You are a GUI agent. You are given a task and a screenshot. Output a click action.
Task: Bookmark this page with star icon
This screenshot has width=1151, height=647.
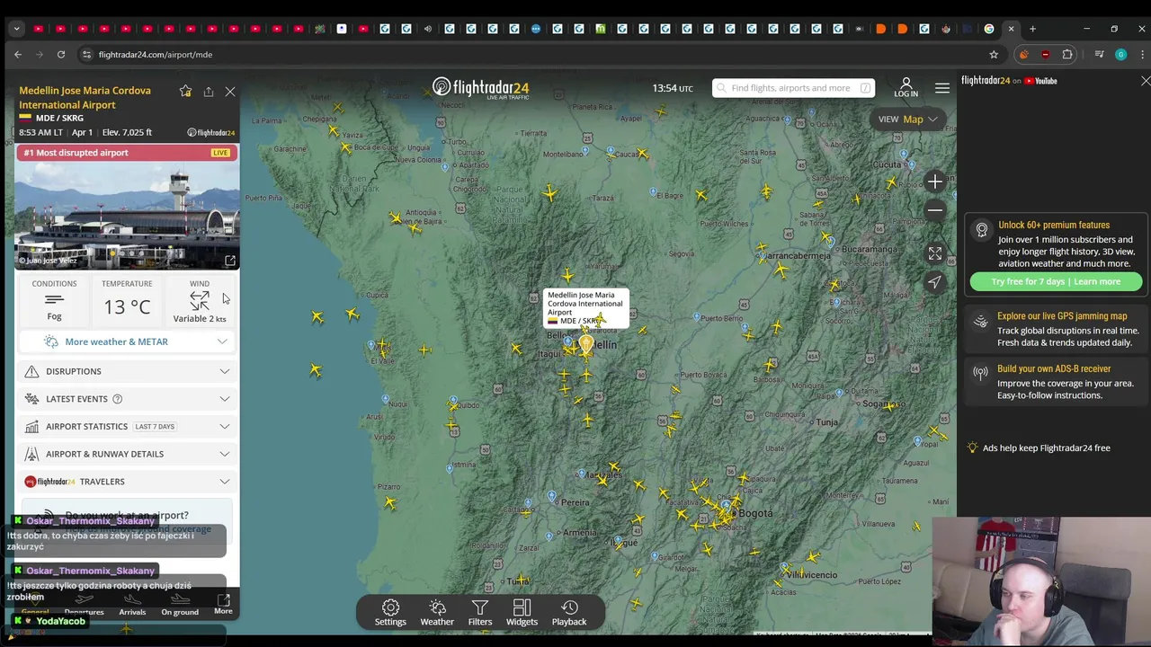click(x=994, y=55)
